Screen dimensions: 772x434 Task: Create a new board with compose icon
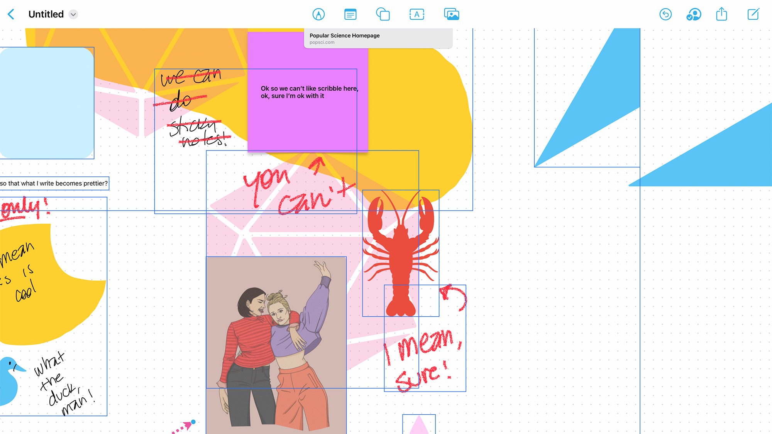753,14
